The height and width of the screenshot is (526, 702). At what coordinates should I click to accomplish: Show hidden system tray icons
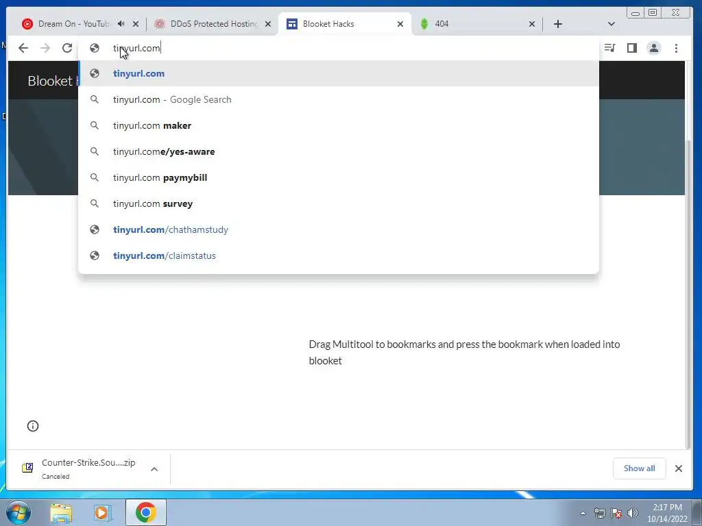pyautogui.click(x=583, y=513)
